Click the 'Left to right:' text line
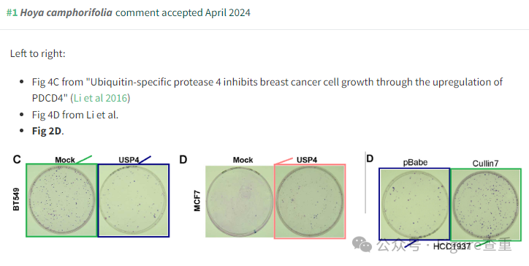The image size is (529, 266). point(38,53)
